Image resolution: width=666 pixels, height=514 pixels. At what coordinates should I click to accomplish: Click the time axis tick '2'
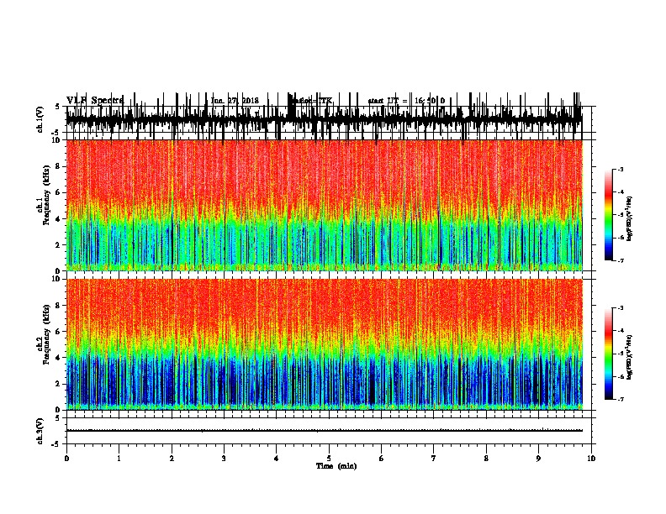pyautogui.click(x=172, y=459)
